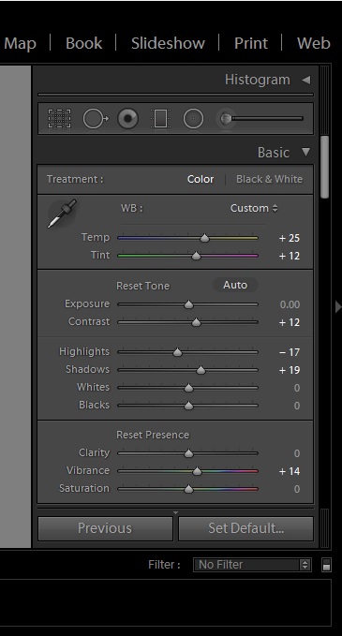Pick the White Balance eyedropper

click(62, 214)
